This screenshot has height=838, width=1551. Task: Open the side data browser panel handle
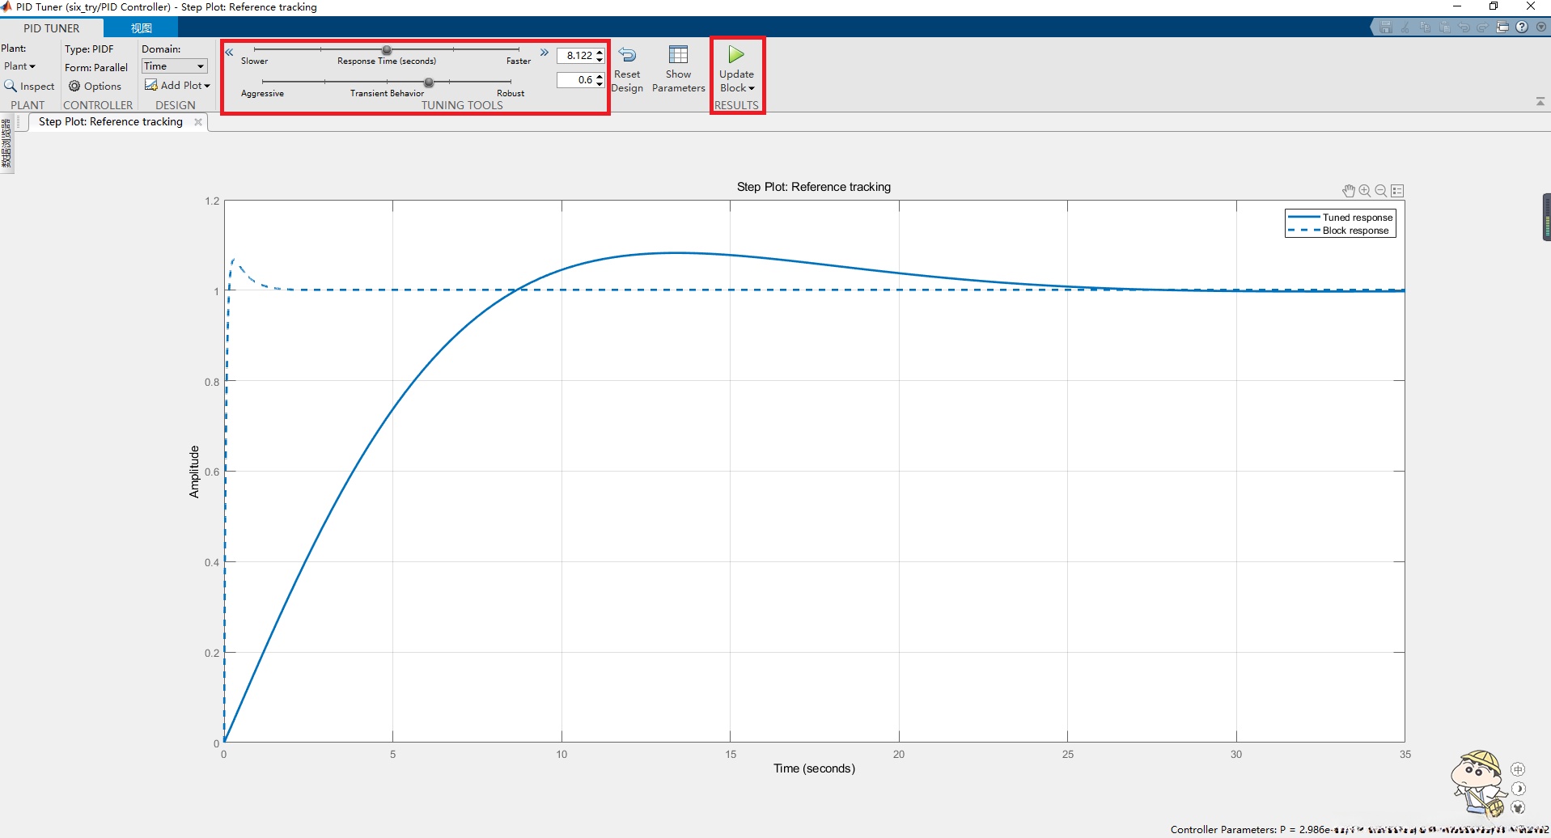pos(6,143)
